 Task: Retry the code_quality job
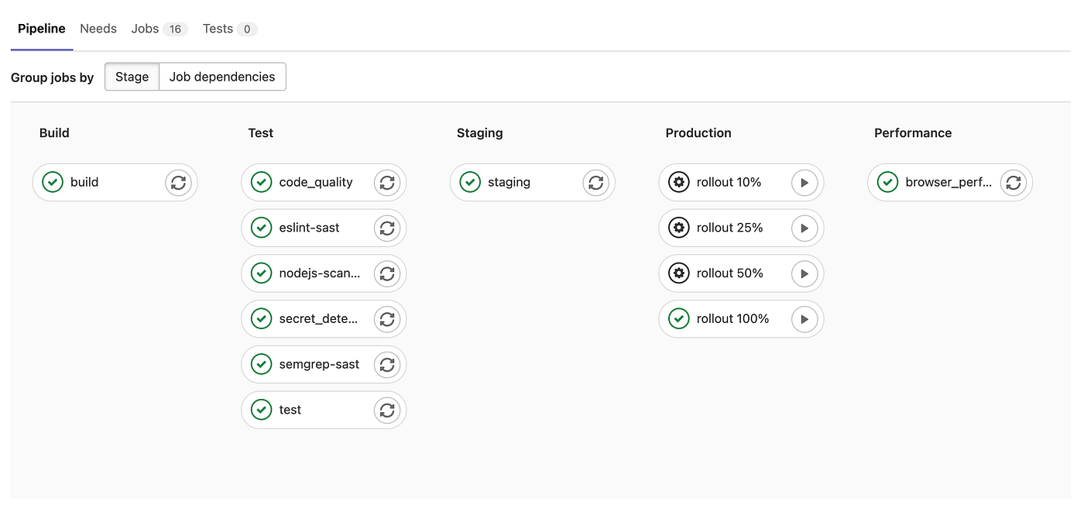(x=387, y=182)
